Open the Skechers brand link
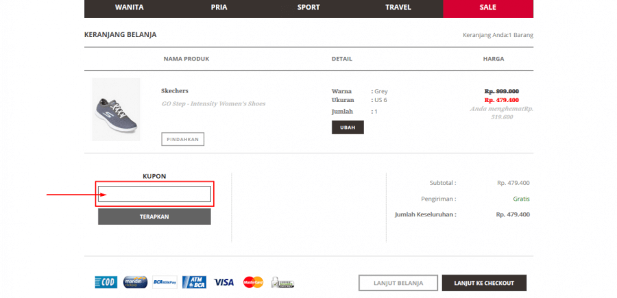 coord(175,91)
